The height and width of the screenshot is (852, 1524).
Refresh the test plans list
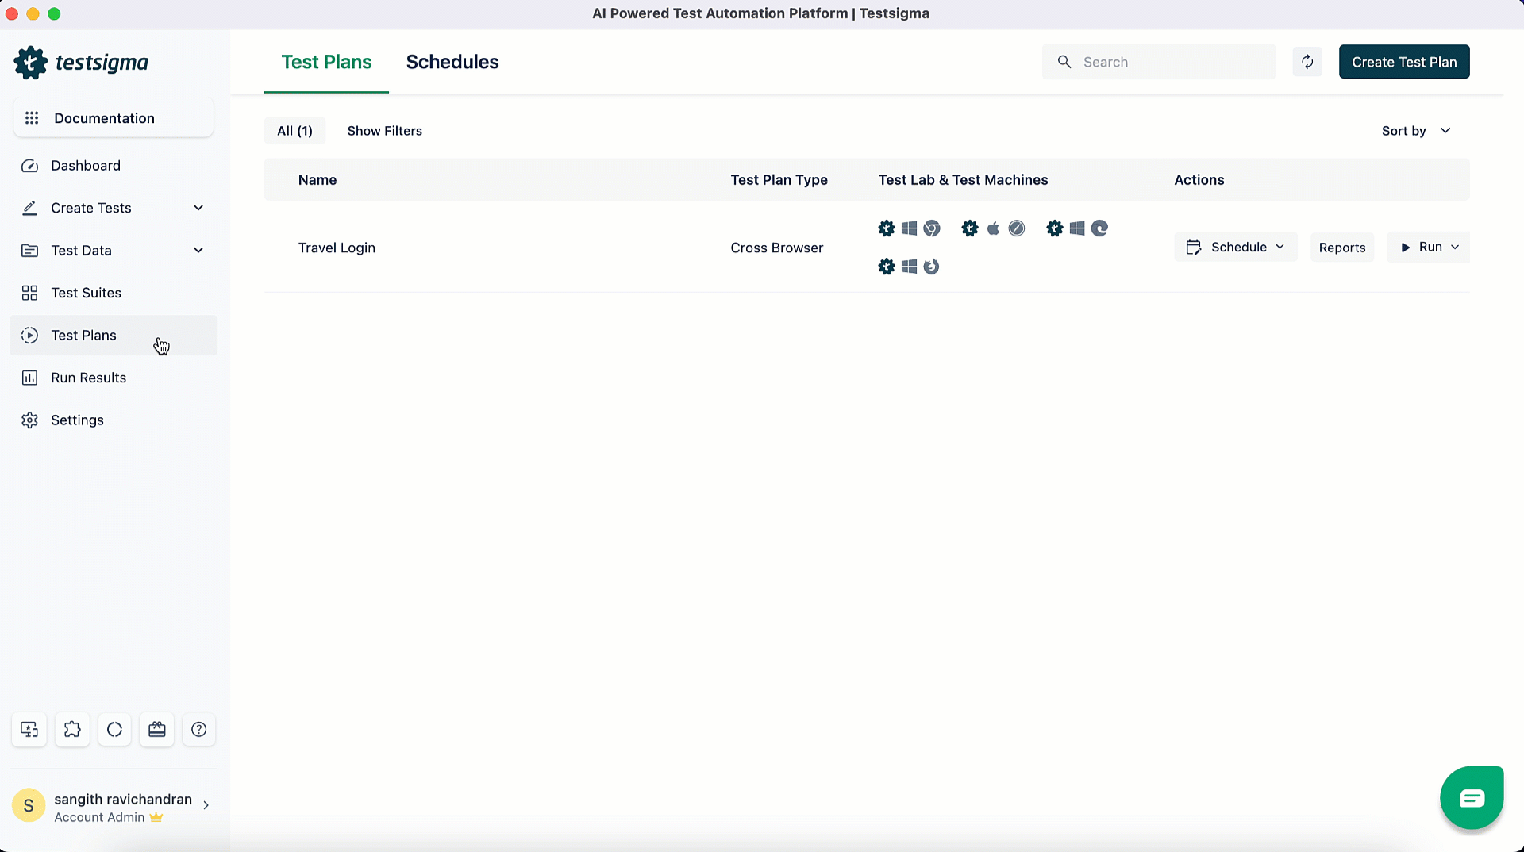tap(1307, 62)
